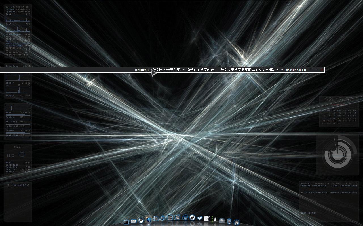Click the up-caret button on Minefield title bar
Image resolution: width=363 pixels, height=226 pixels.
click(x=316, y=70)
